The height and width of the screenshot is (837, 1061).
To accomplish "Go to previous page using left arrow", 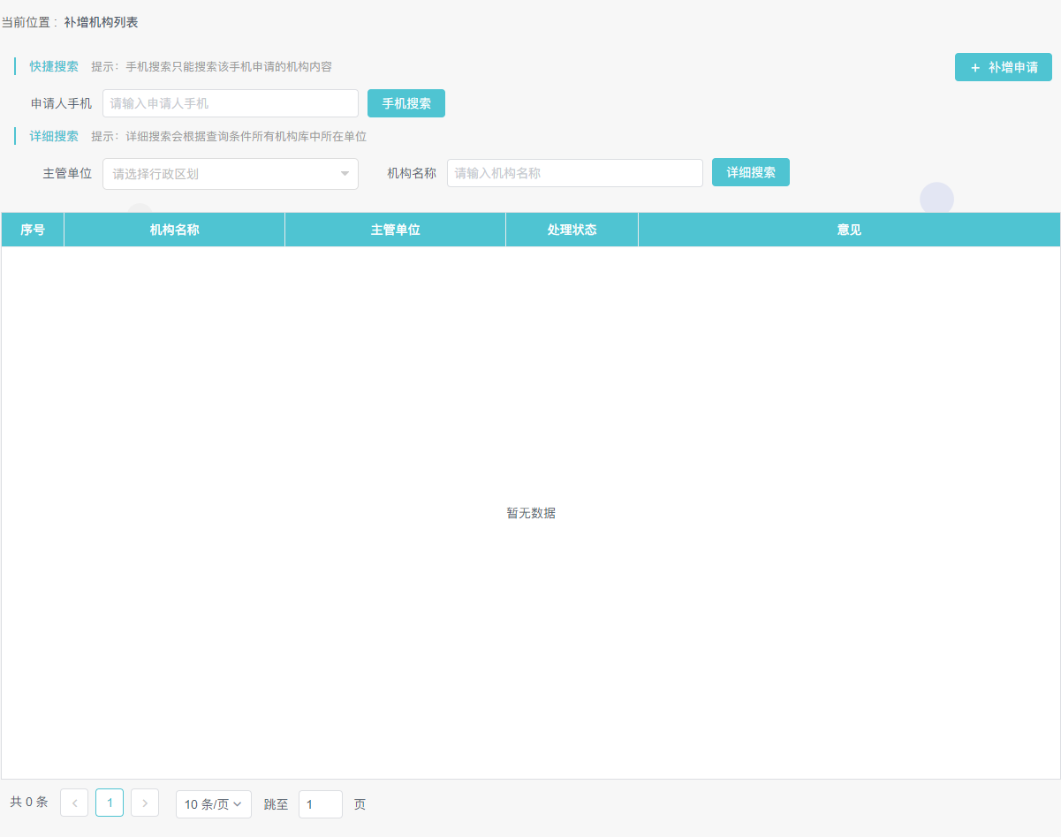I will (x=74, y=803).
